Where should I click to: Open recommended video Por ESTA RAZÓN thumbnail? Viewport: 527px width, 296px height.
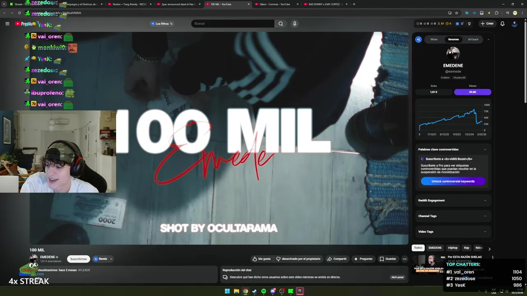tap(429, 264)
